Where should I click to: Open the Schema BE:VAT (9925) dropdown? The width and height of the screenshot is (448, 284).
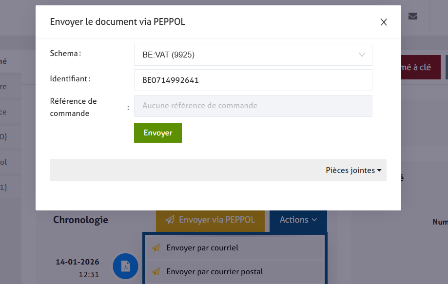pyautogui.click(x=253, y=55)
